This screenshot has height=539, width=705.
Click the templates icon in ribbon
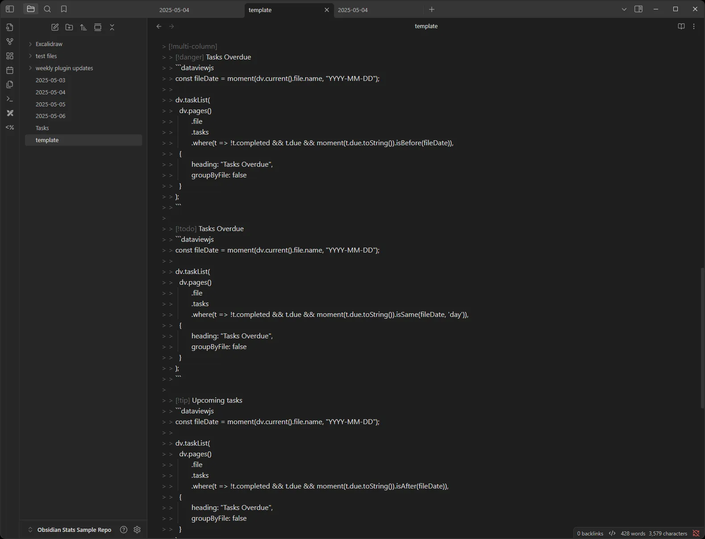click(10, 84)
